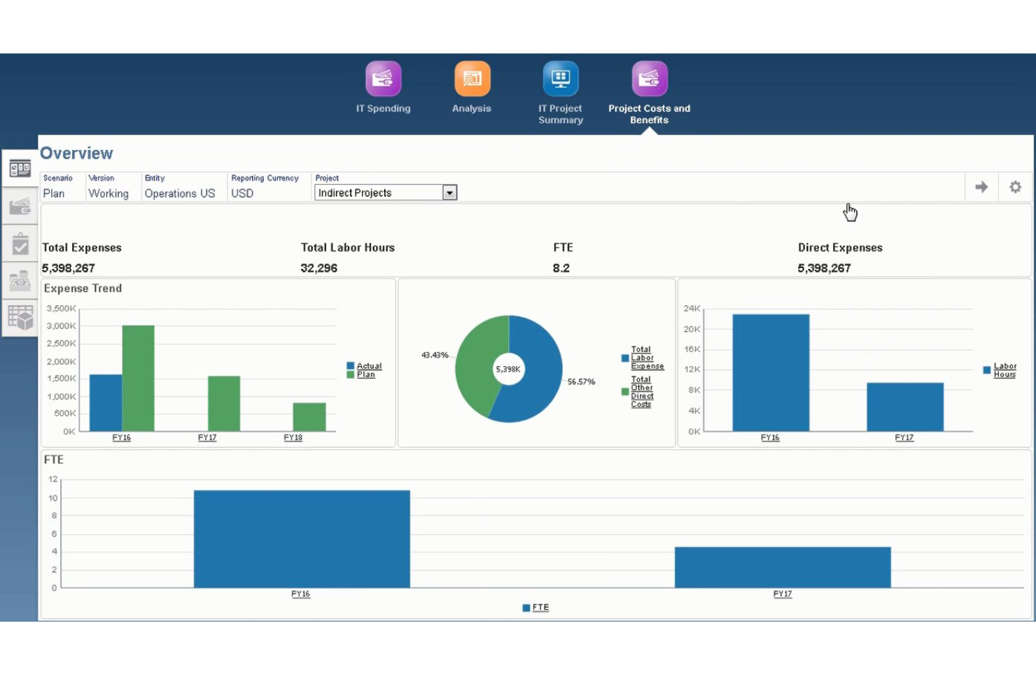This screenshot has width=1036, height=691.
Task: Open Total Labor Expense legend link
Action: (x=646, y=358)
